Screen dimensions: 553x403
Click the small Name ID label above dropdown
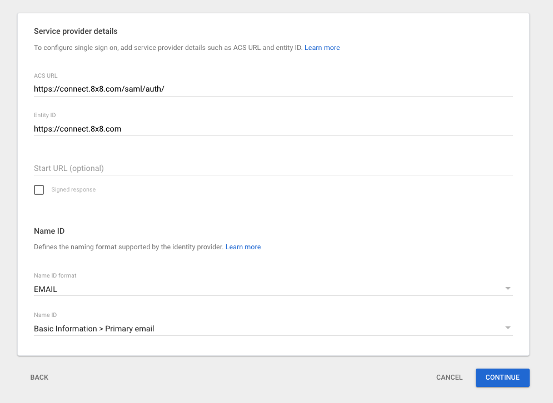pos(45,315)
